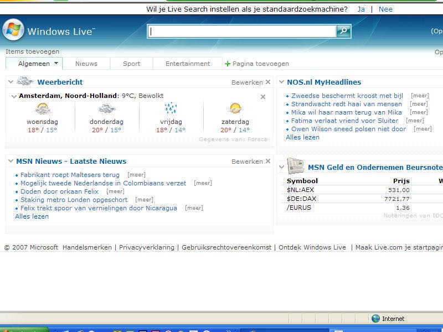Click Pagina toevoegen
The image size is (443, 332).
[x=260, y=64]
